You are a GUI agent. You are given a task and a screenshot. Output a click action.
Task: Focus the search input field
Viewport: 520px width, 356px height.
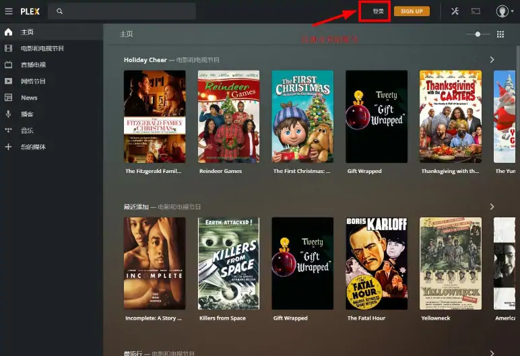(x=122, y=11)
